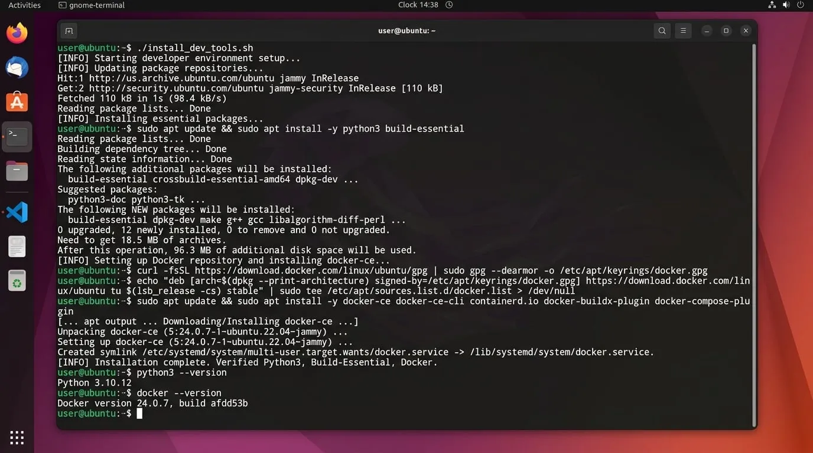Click "Unpacking docker-ce" line

click(x=203, y=331)
